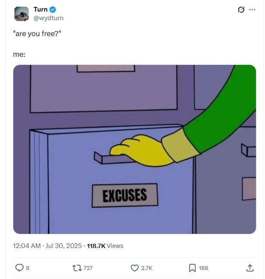
Task: Click the repost arrows icon
Action: 77,268
